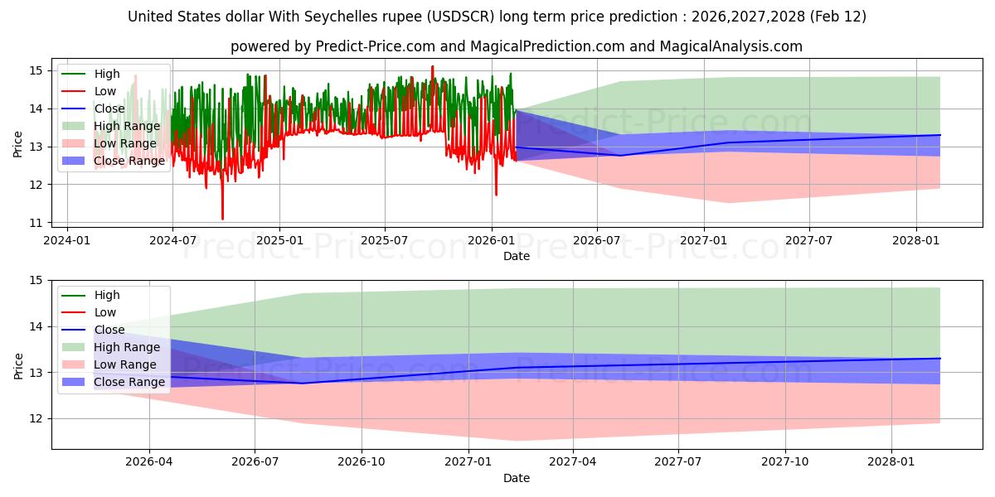Select the 'High Range' label in top legend
This screenshot has width=995, height=497.
pyautogui.click(x=127, y=126)
